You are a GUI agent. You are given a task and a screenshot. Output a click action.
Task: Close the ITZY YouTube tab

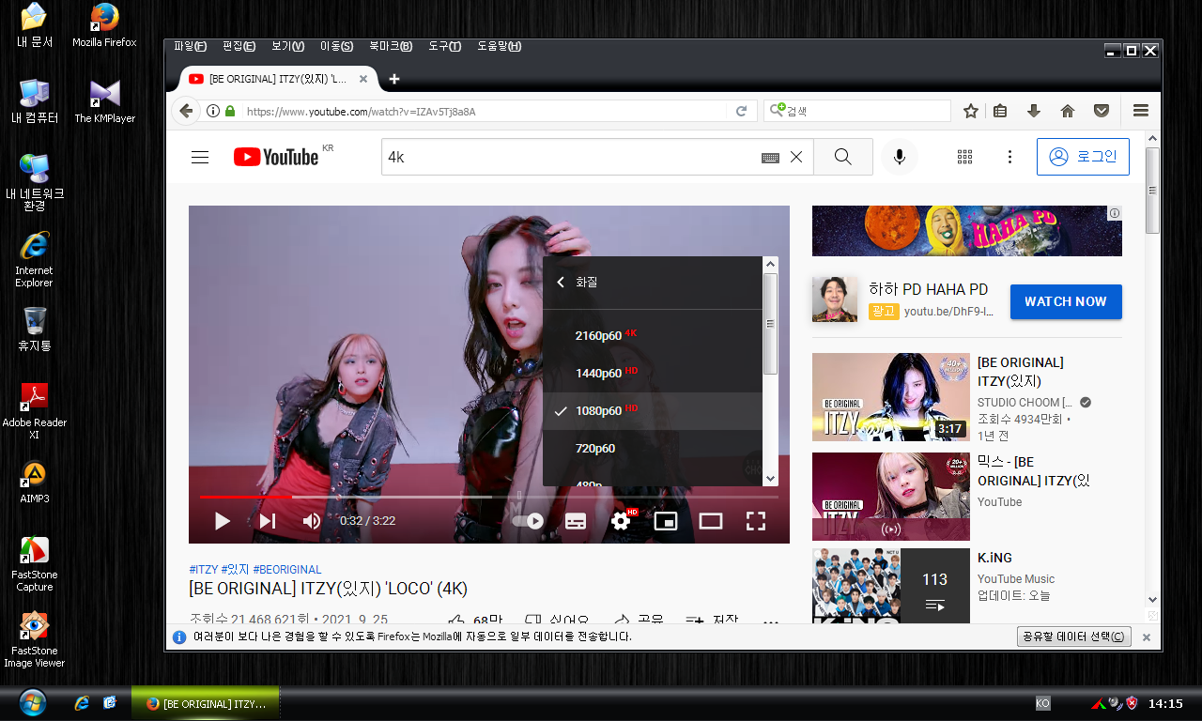pos(363,79)
